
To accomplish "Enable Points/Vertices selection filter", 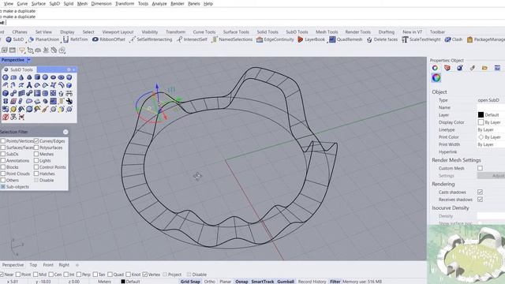I will coord(3,141).
